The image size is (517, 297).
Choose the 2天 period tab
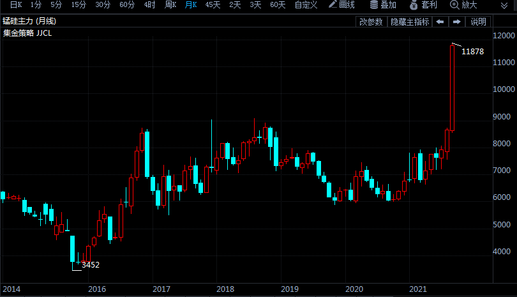coord(235,4)
